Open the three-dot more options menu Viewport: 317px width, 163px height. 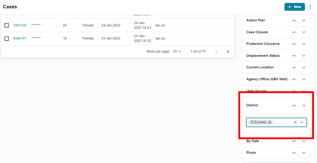(x=311, y=7)
